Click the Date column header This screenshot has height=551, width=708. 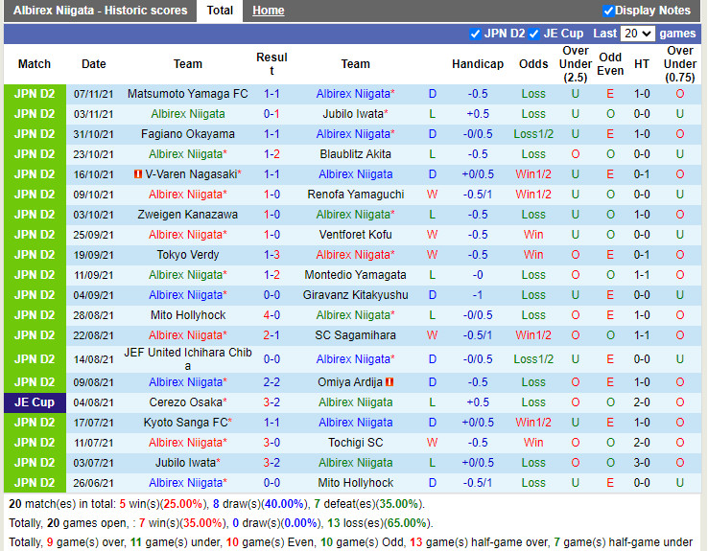[93, 64]
